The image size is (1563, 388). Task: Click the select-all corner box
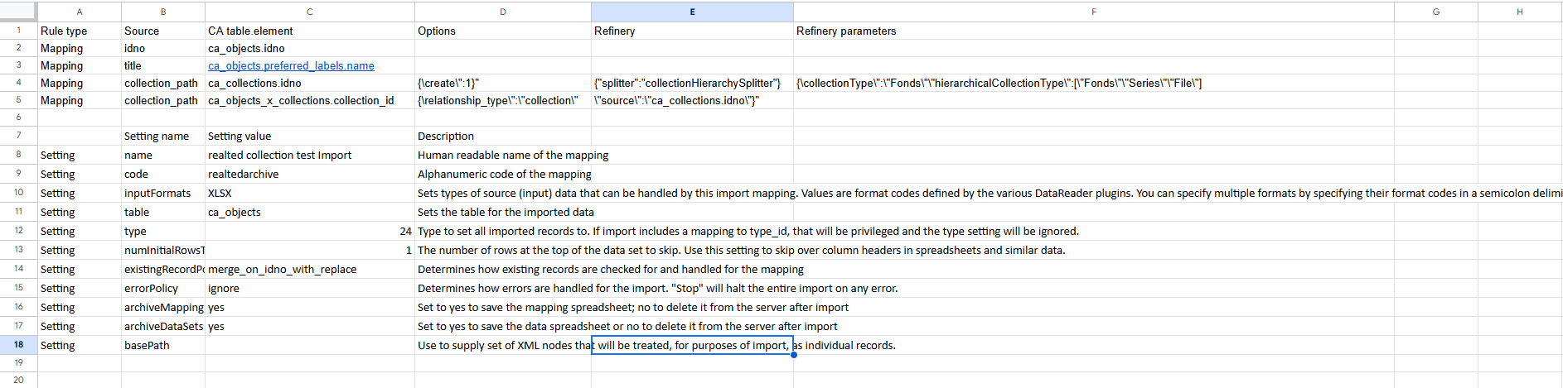tap(18, 12)
